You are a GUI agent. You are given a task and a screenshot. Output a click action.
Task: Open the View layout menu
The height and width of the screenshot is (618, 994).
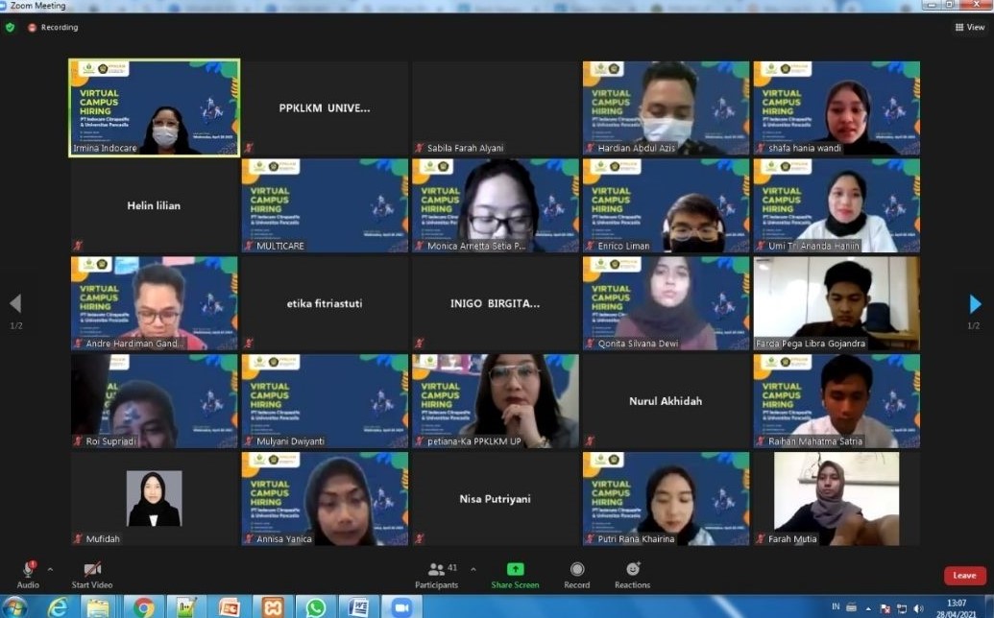[x=970, y=27]
